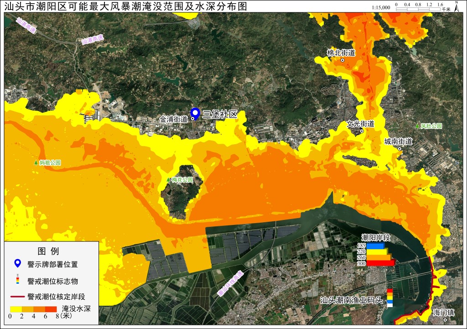The height and width of the screenshot is (329, 467).
Task: Click the 淹没水深 legend label
Action: 76,308
